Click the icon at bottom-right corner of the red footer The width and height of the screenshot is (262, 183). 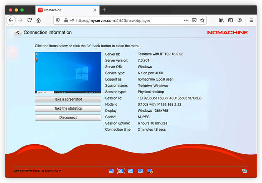pyautogui.click(x=244, y=171)
